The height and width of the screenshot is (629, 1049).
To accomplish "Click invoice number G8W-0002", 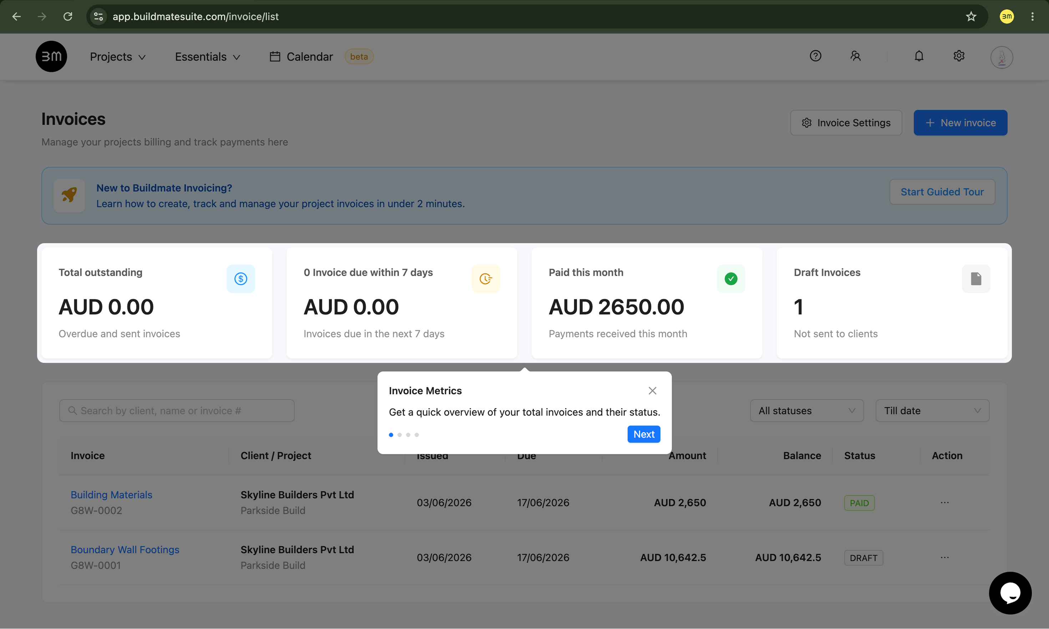I will pos(96,510).
